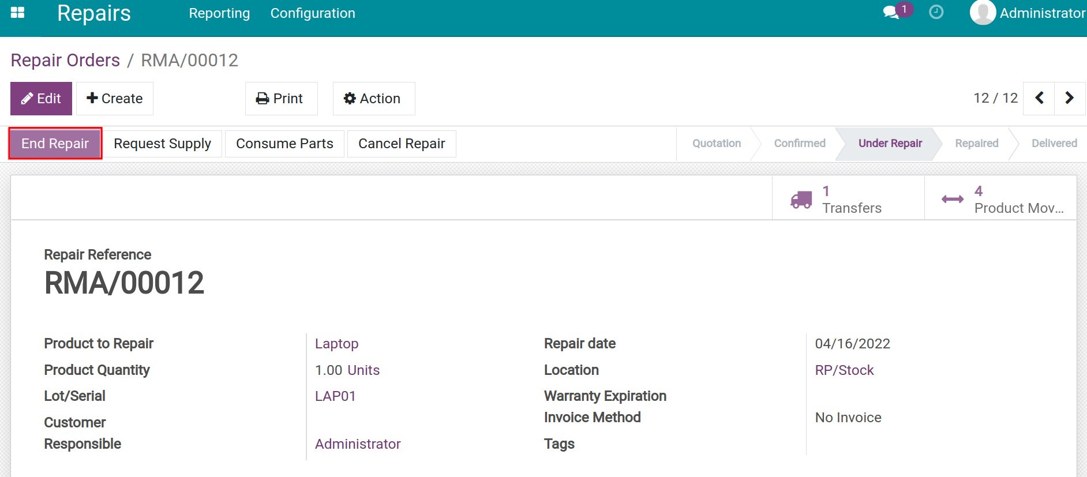Open the Administrator user menu

click(x=1042, y=13)
